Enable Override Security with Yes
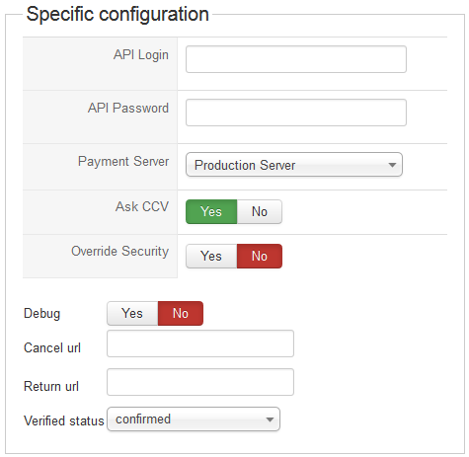 pyautogui.click(x=211, y=256)
